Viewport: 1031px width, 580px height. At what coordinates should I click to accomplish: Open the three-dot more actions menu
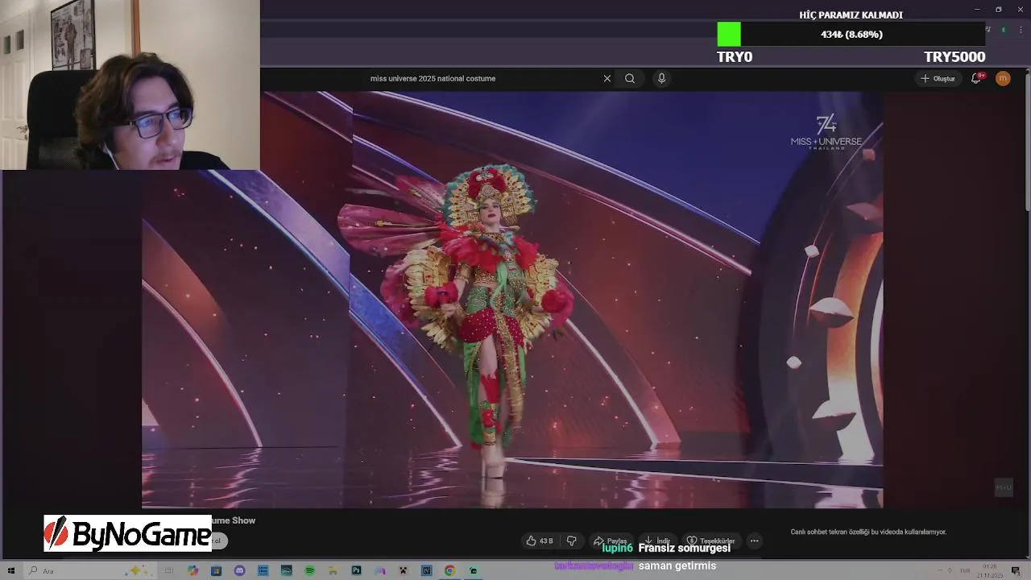pos(754,541)
